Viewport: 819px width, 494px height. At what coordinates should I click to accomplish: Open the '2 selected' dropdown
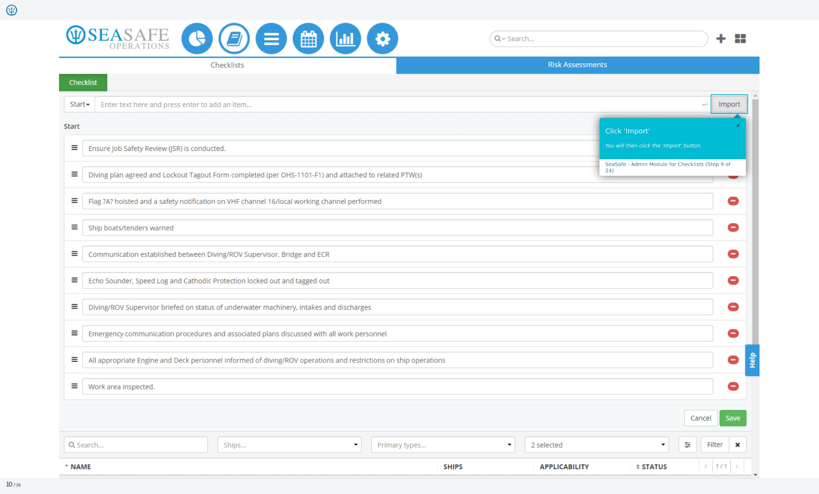pos(597,445)
